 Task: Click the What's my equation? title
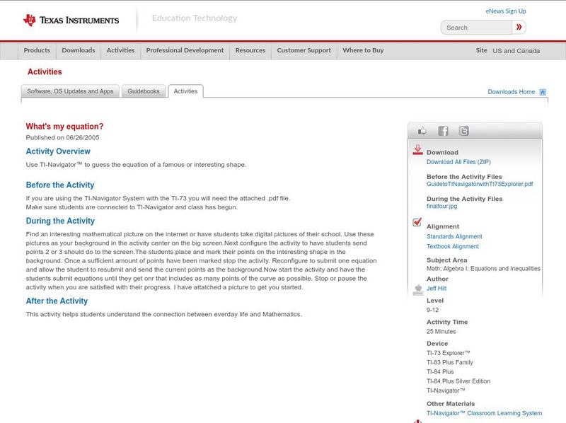64,127
